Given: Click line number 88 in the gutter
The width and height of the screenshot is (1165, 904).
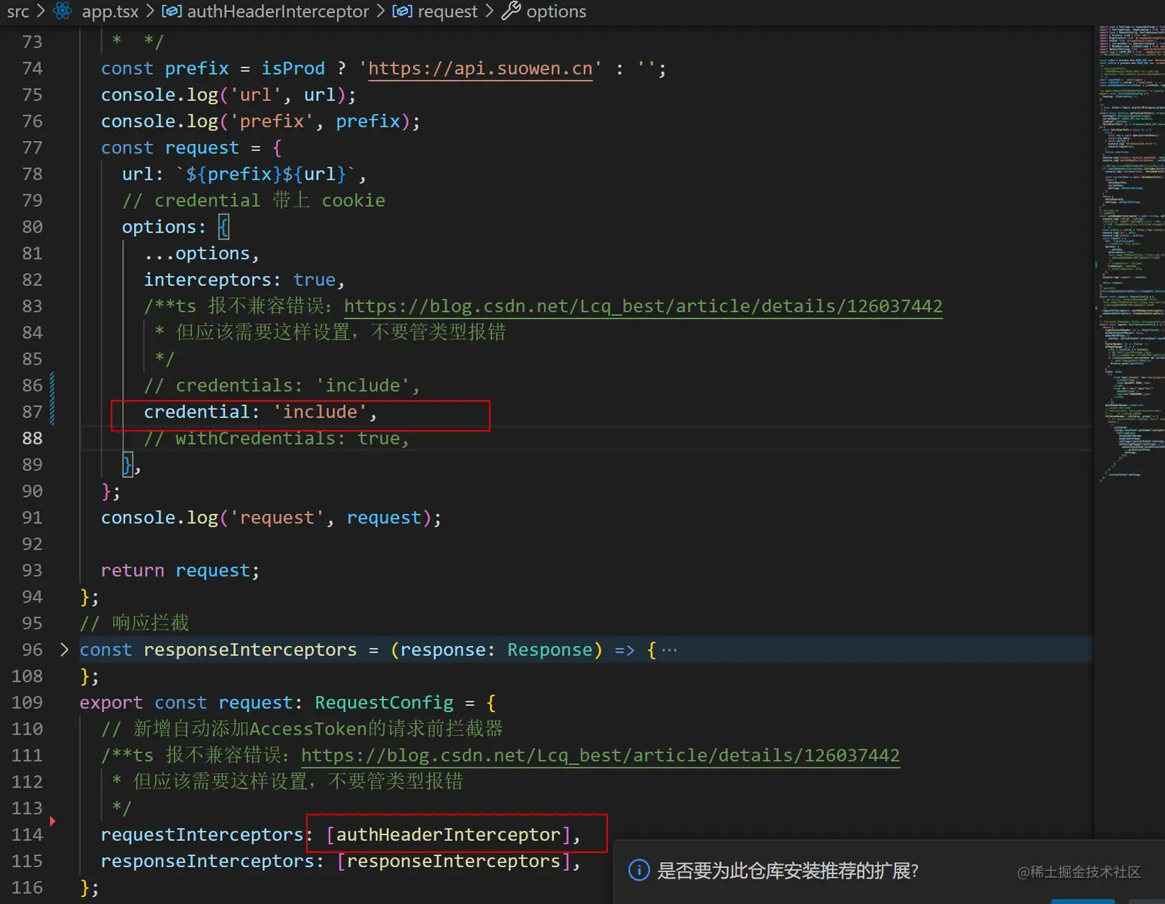Looking at the screenshot, I should pyautogui.click(x=32, y=438).
